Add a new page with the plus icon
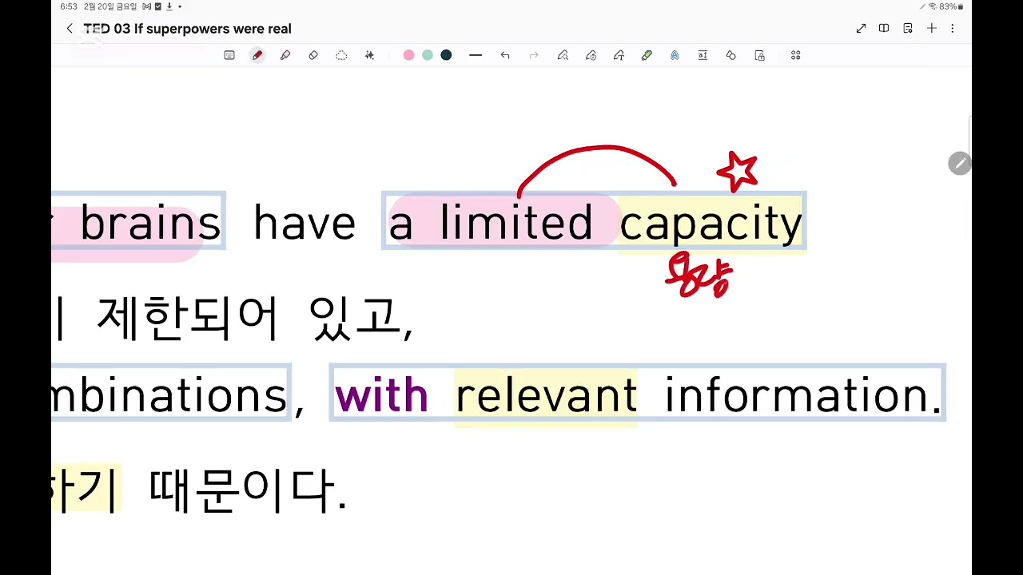Image resolution: width=1023 pixels, height=575 pixels. pos(932,29)
